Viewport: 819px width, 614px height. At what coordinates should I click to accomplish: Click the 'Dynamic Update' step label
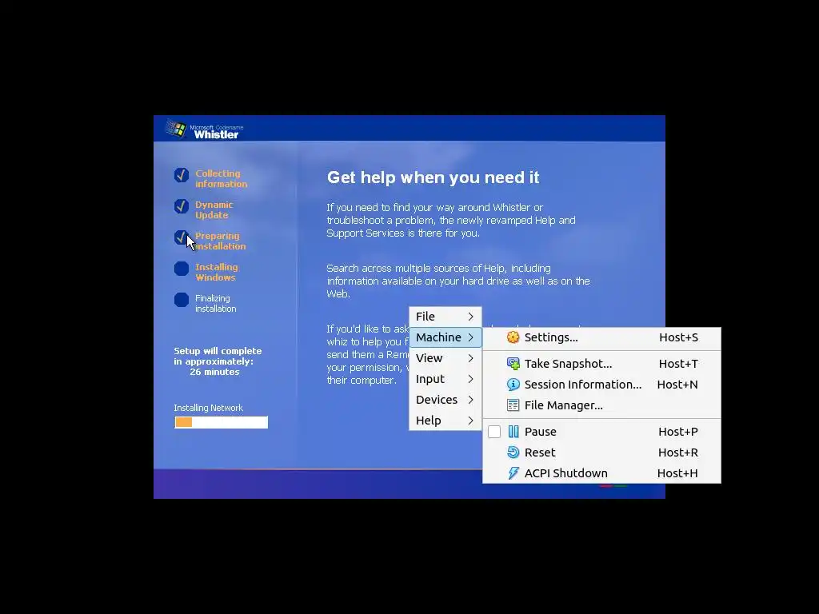tap(214, 210)
